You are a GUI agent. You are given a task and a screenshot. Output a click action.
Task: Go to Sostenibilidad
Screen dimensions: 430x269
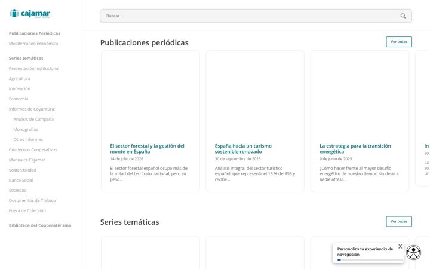coord(23,170)
